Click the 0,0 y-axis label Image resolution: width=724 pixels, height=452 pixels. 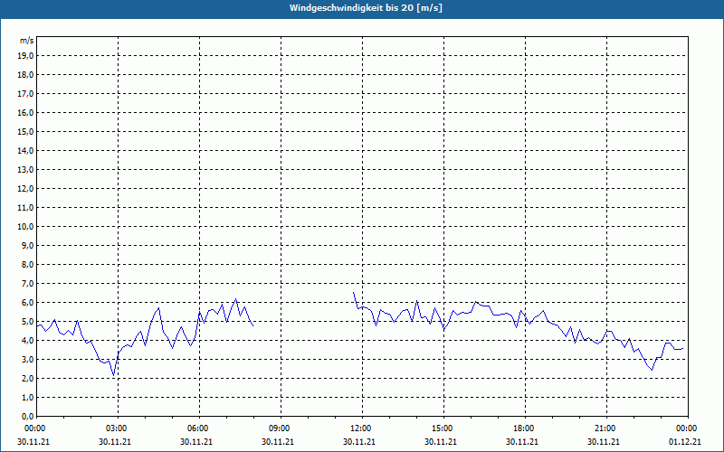(28, 417)
